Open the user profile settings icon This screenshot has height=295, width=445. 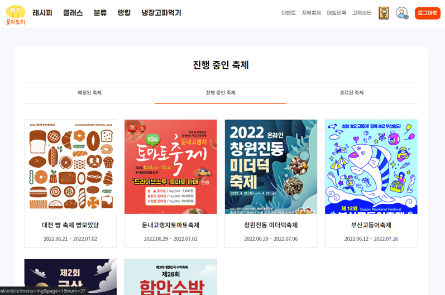click(402, 13)
